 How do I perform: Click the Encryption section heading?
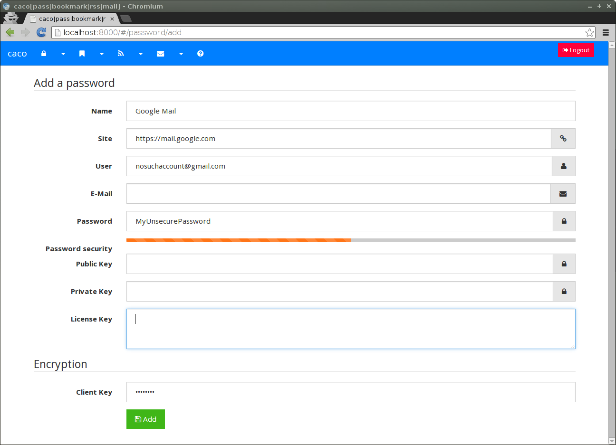click(60, 364)
